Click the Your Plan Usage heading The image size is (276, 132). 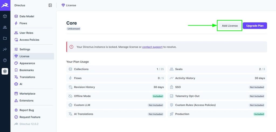[77, 62]
